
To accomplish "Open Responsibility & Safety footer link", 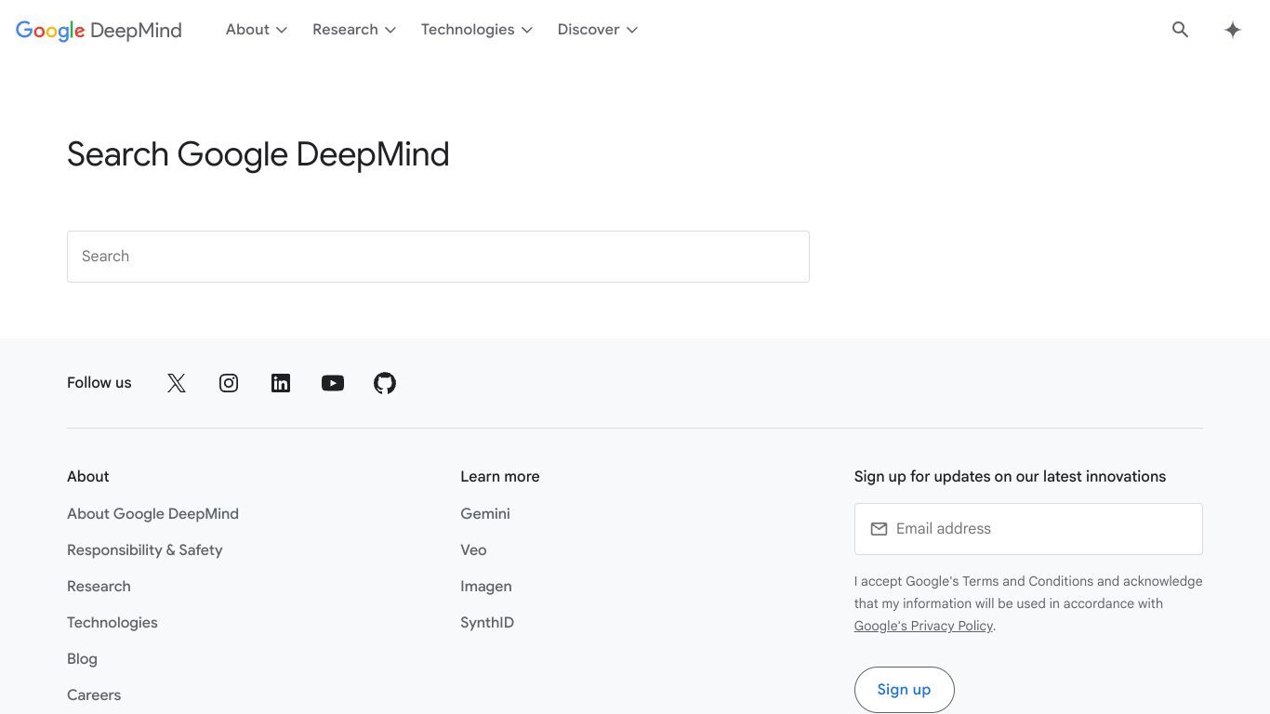I will tap(144, 550).
